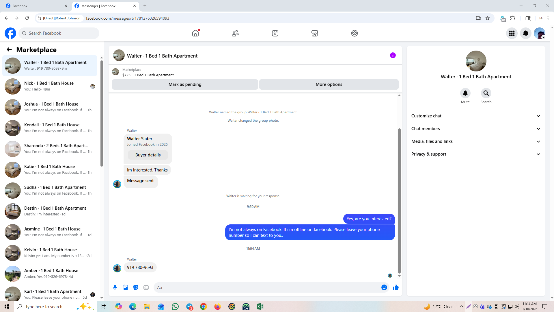
Task: Open Excel from the taskbar
Action: click(260, 307)
